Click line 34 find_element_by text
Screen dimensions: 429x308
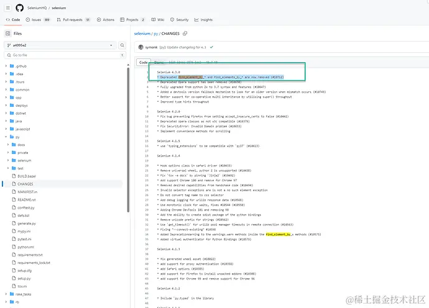coord(278,235)
